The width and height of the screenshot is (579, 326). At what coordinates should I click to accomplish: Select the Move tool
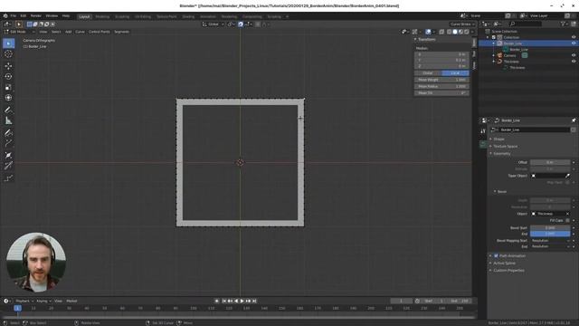pyautogui.click(x=8, y=66)
